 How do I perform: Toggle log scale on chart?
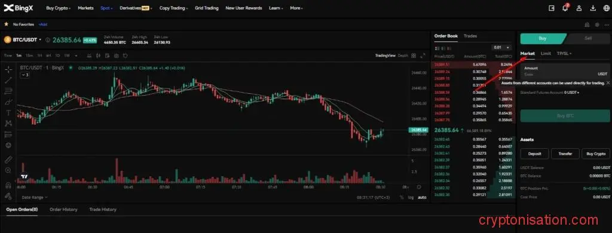click(x=411, y=198)
